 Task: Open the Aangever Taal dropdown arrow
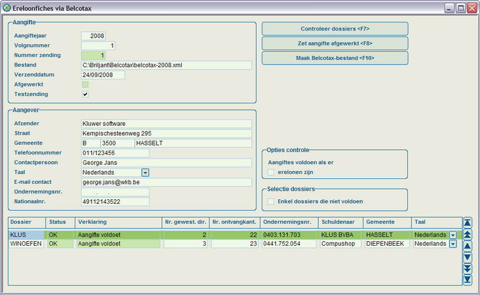145,172
